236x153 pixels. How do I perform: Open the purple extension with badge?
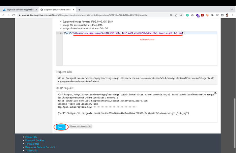198,16
